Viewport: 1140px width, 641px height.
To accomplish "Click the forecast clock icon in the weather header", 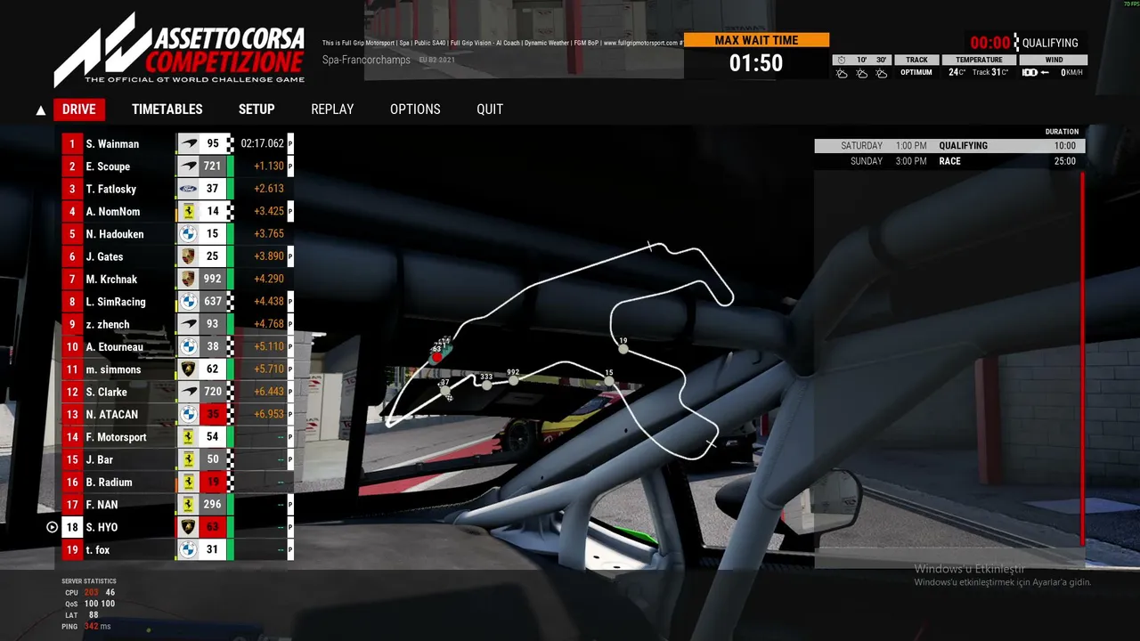I will 842,60.
